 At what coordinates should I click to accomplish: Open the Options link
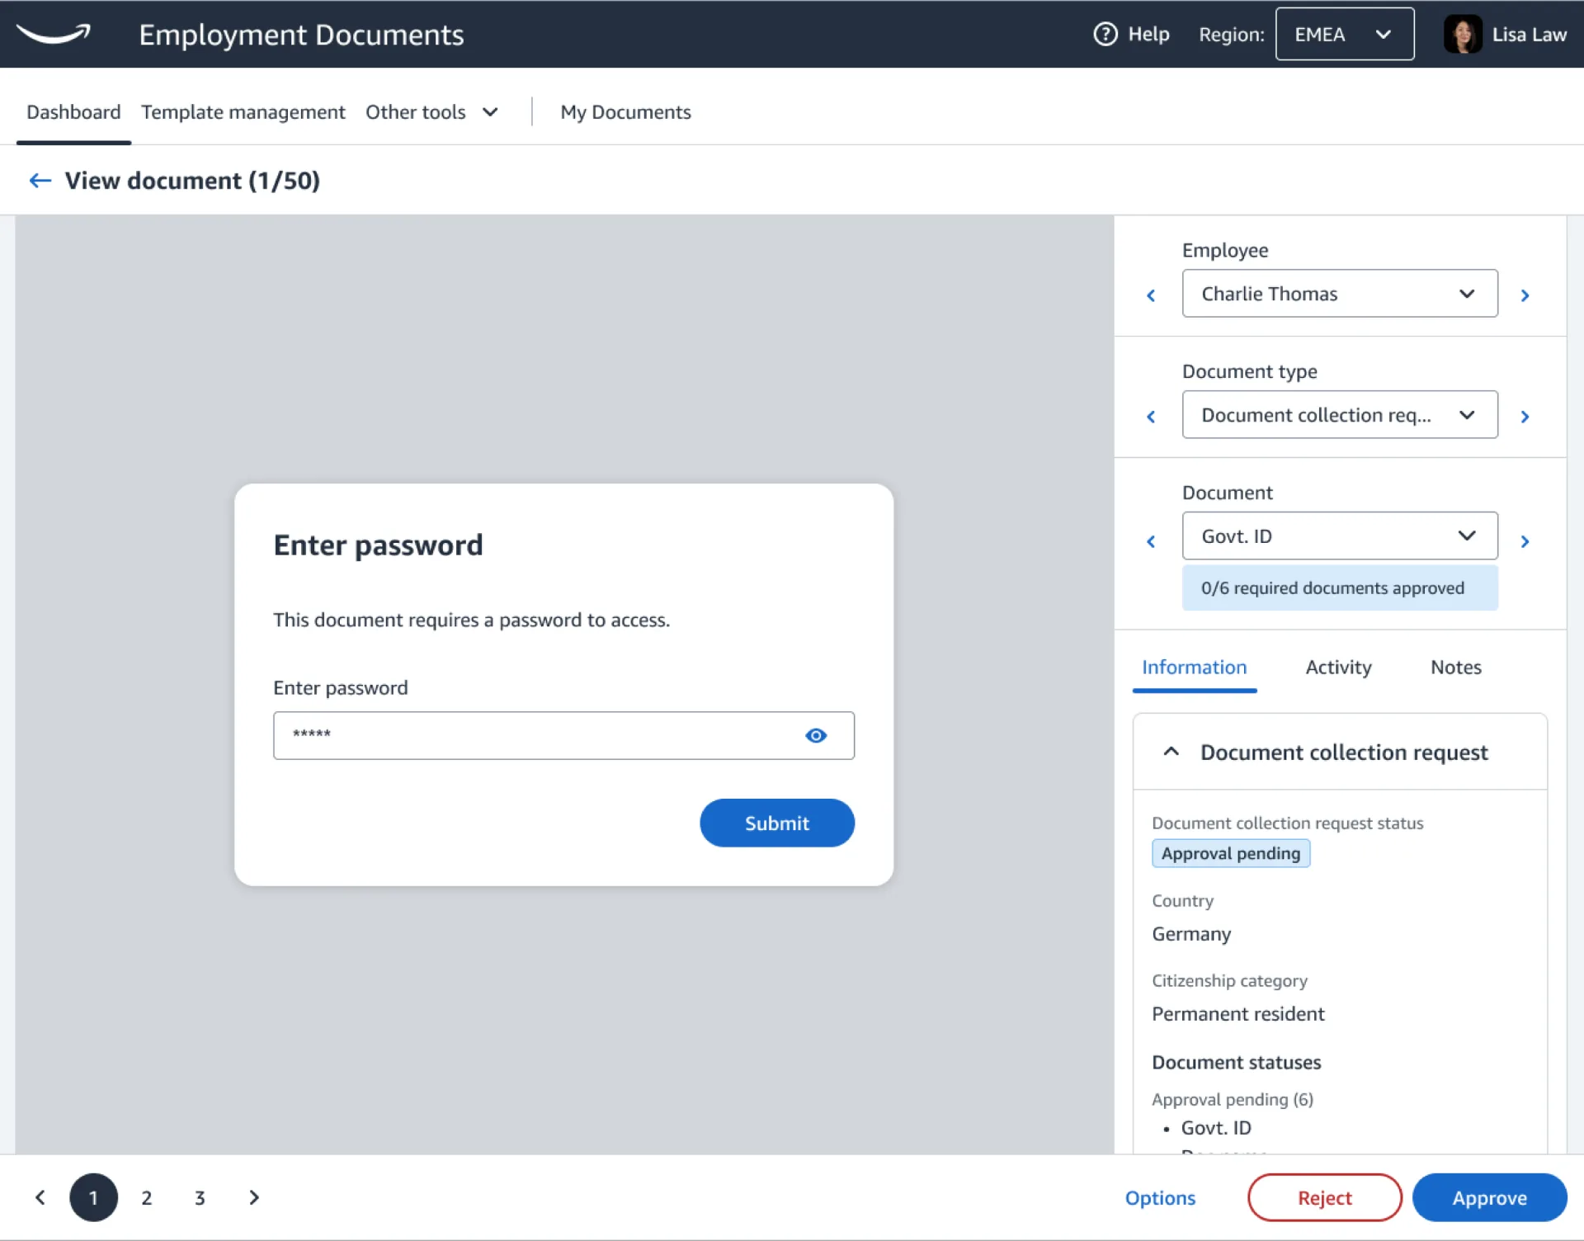pos(1160,1197)
